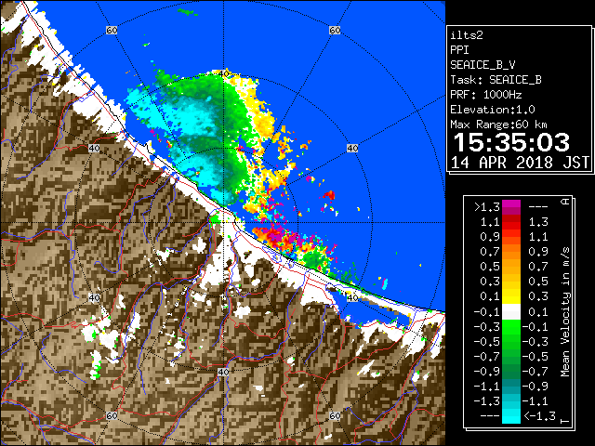Click the radar site at the crosshair center
595x446 pixels.
pos(223,222)
